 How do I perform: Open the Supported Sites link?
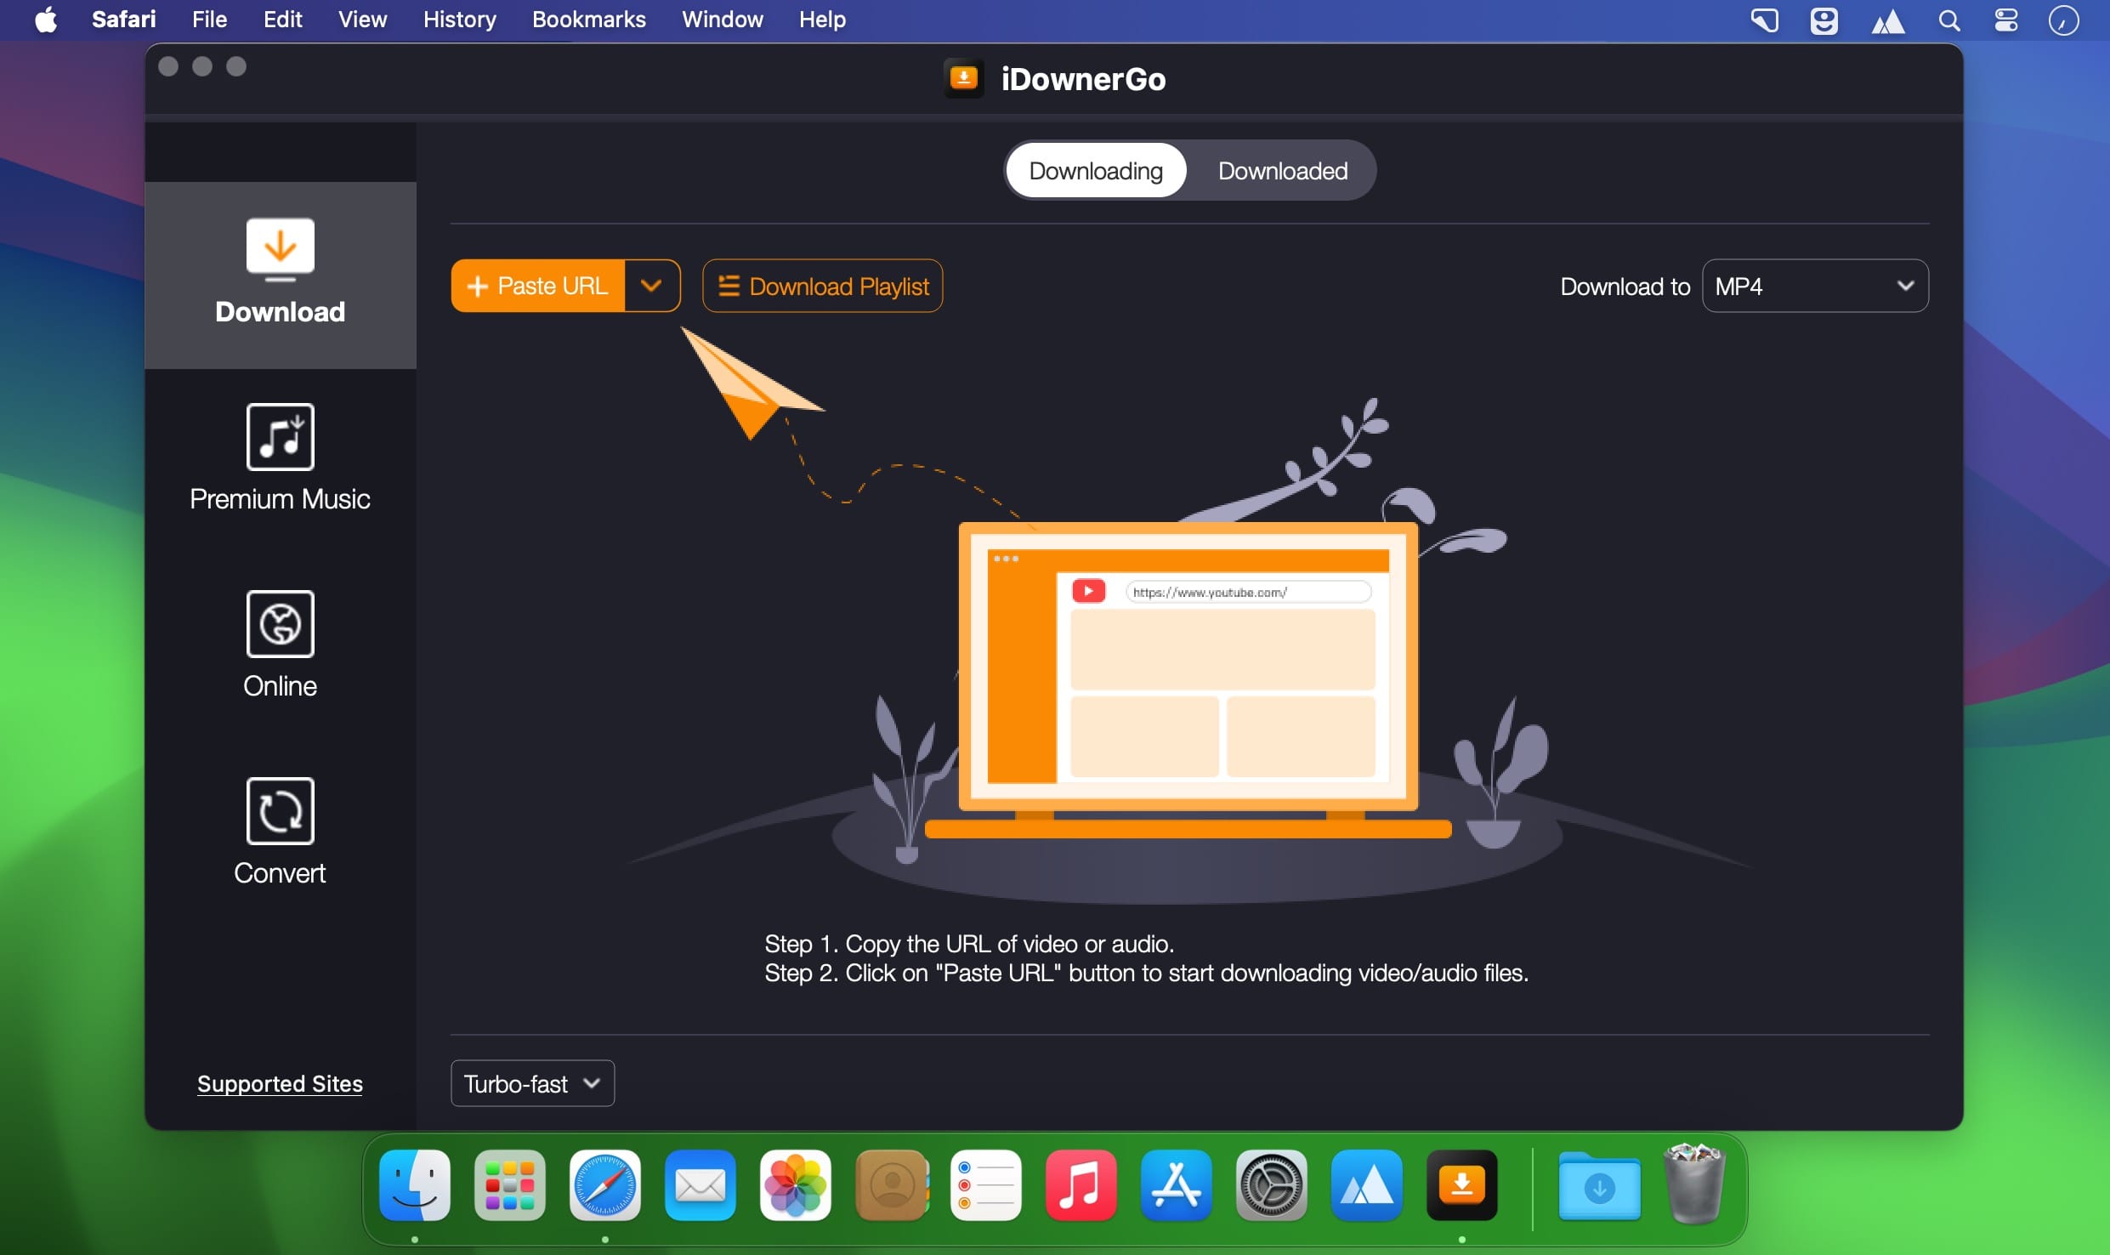click(x=280, y=1084)
